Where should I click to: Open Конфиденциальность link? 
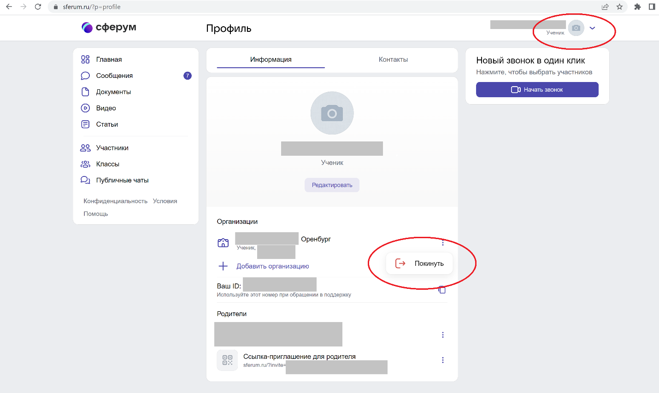pos(115,201)
